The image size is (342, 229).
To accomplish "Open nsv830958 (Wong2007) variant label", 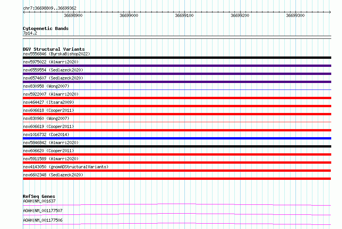I will [x=46, y=86].
